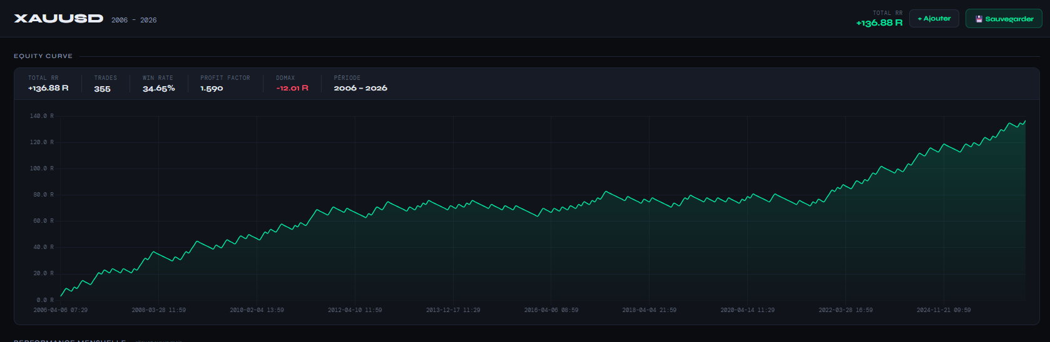Select the WIN RATE value 34.65%
This screenshot has width=1050, height=342.
coord(159,89)
